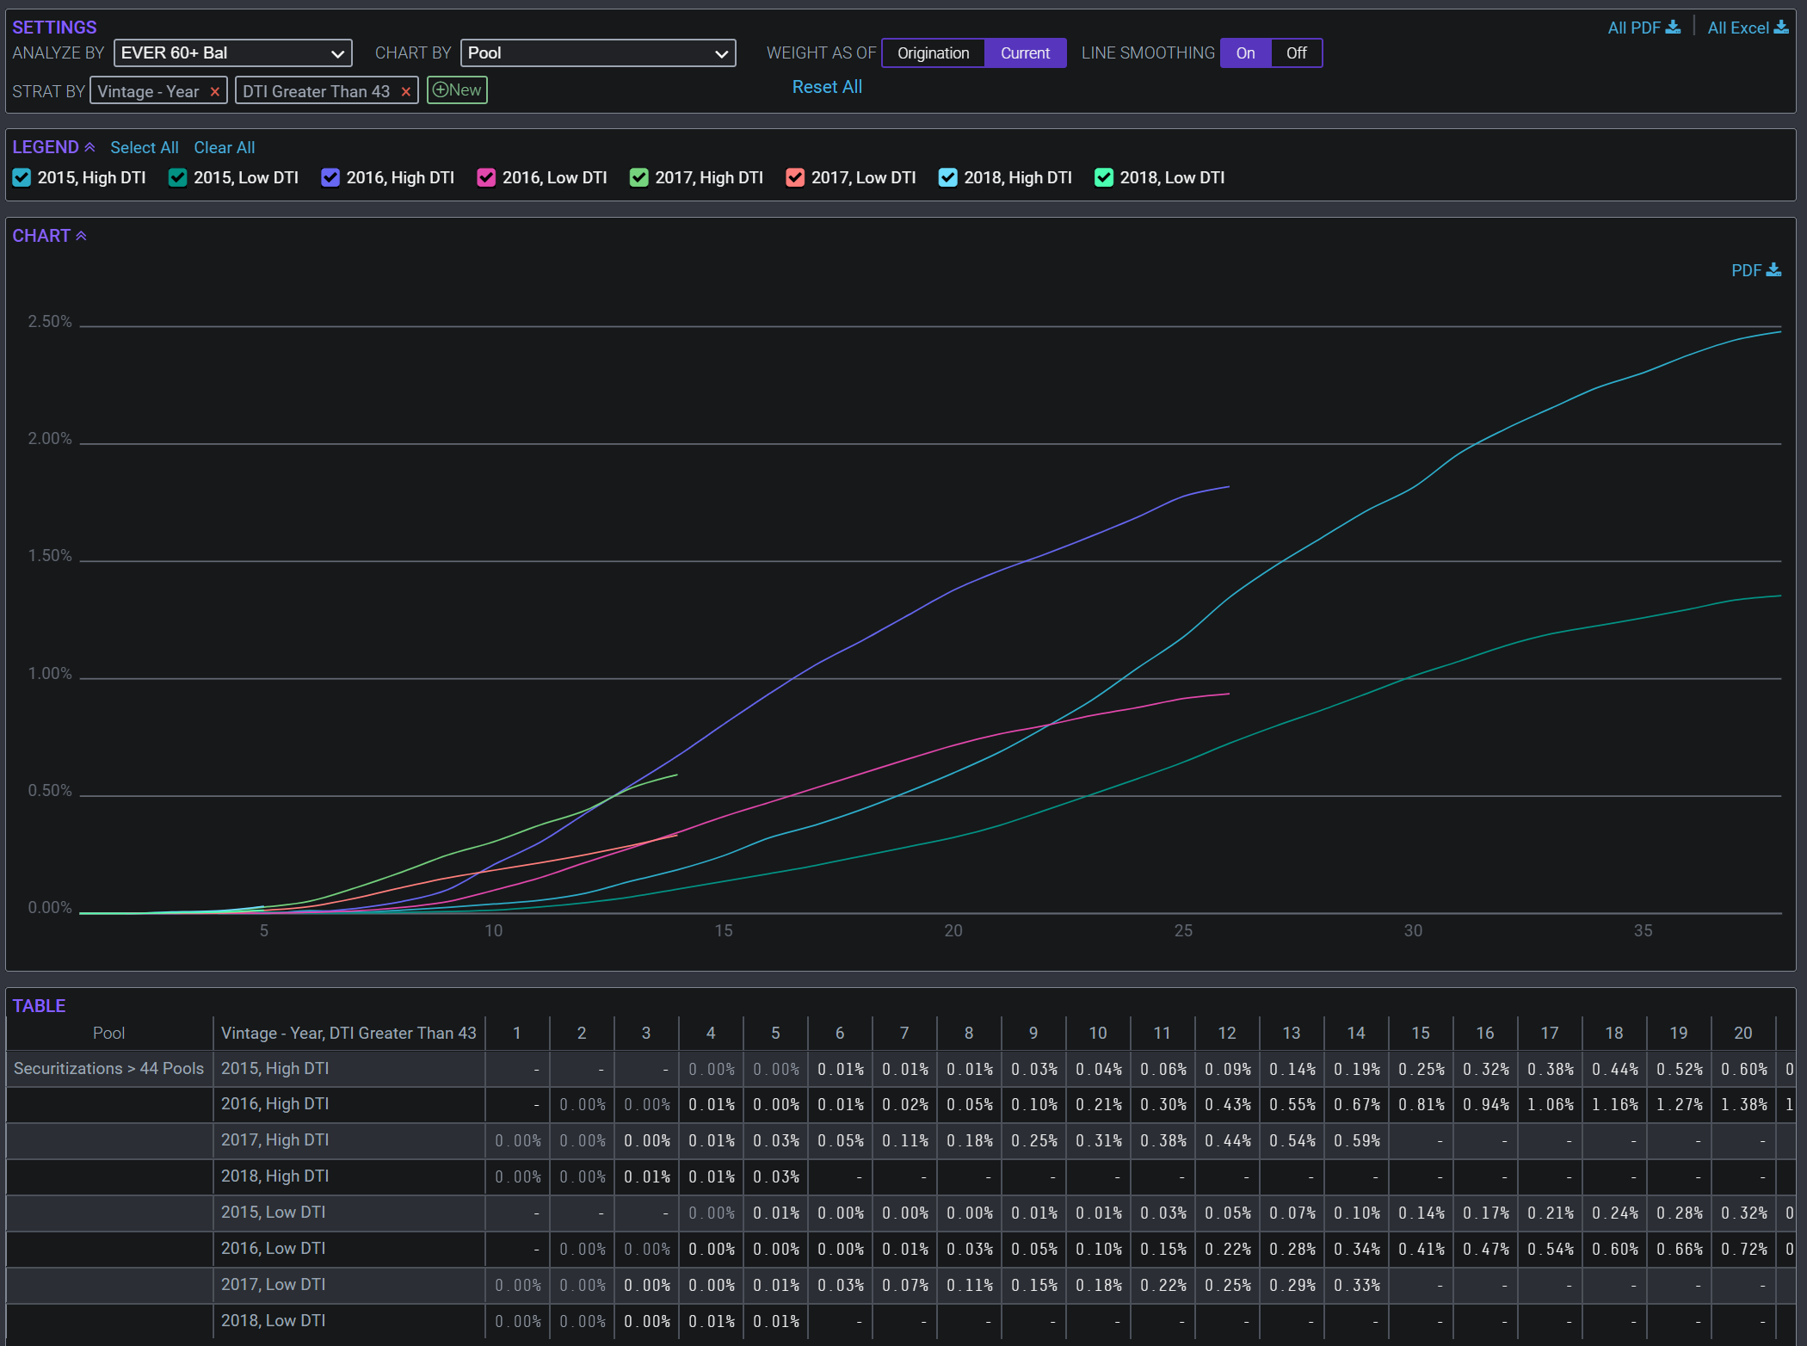Toggle the 2016, Low DTI checkbox
1807x1346 pixels.
click(486, 177)
